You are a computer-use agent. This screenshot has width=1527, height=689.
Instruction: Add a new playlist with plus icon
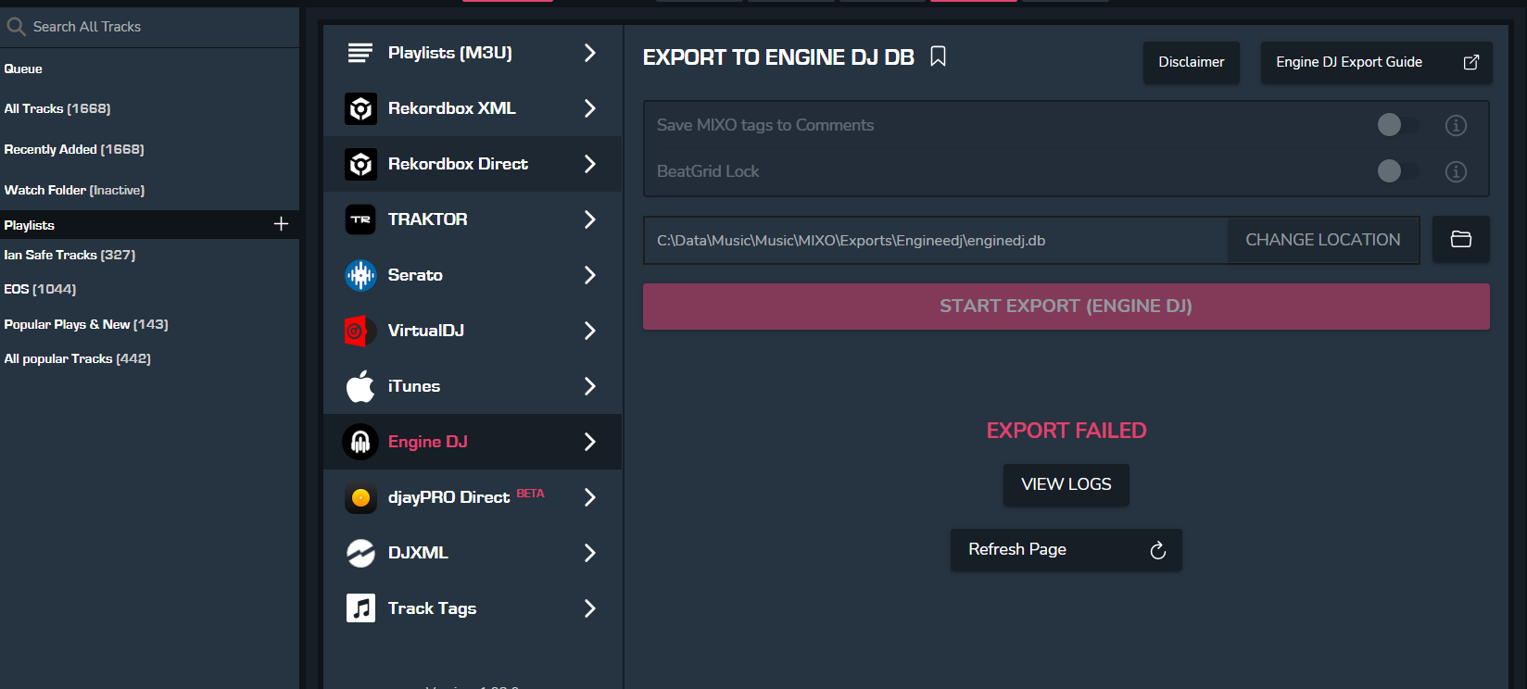(x=281, y=224)
